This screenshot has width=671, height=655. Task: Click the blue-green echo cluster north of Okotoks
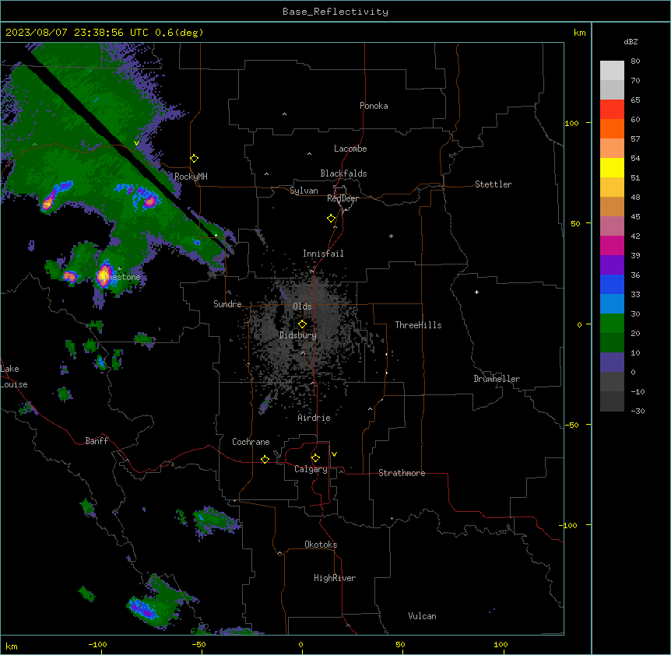(215, 521)
